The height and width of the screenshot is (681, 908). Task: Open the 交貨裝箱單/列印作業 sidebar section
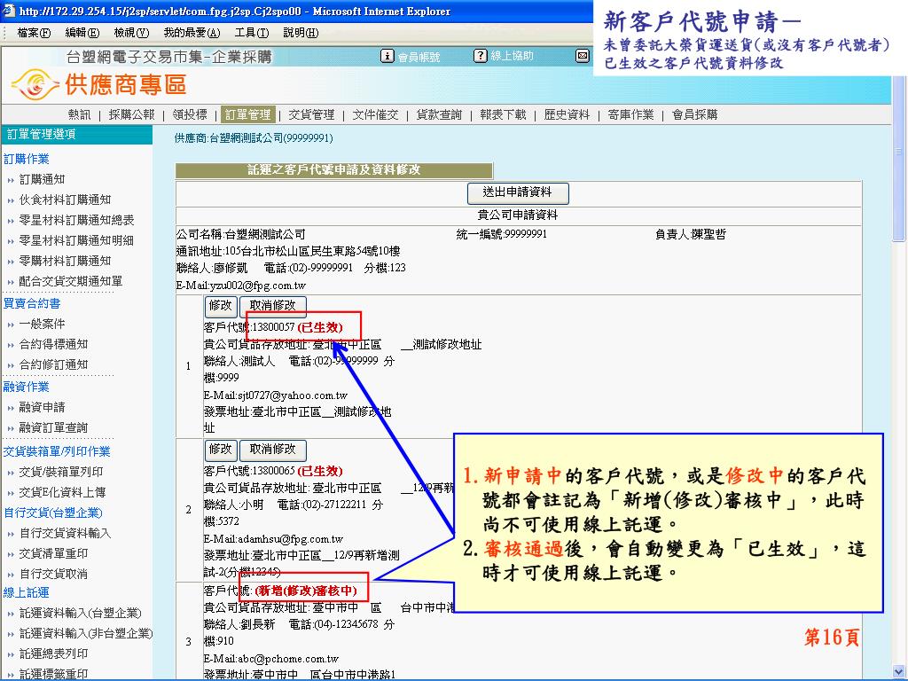[x=57, y=451]
